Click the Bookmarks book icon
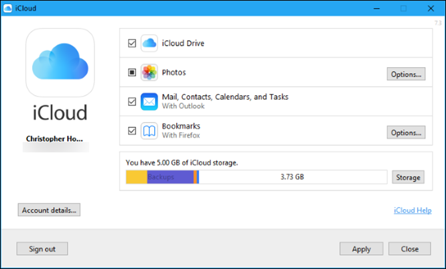This screenshot has width=446, height=269. [x=149, y=130]
